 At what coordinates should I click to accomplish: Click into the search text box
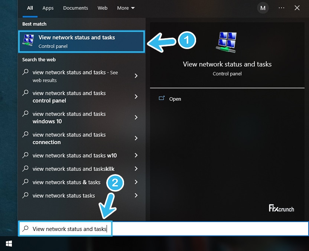coord(163,229)
